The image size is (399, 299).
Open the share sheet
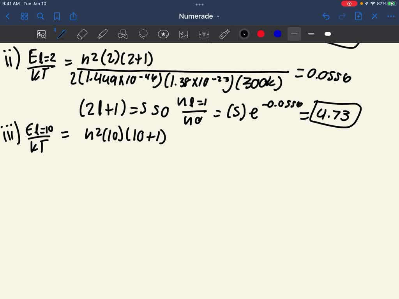pyautogui.click(x=73, y=16)
